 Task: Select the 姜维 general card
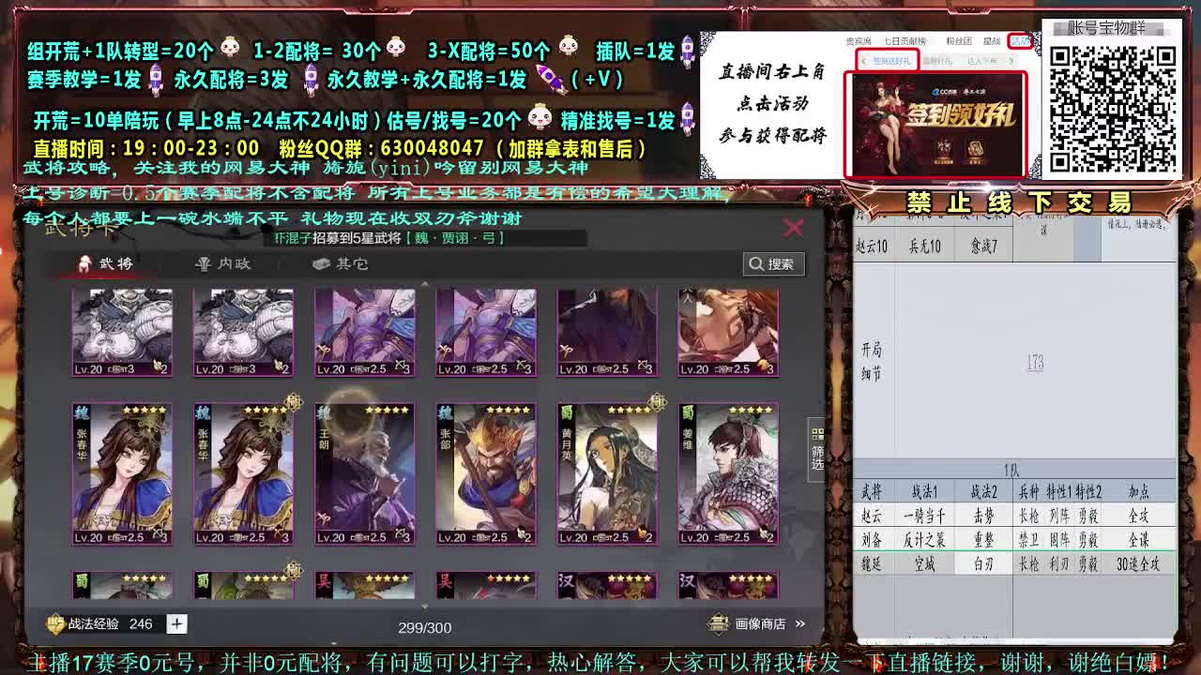tap(728, 474)
